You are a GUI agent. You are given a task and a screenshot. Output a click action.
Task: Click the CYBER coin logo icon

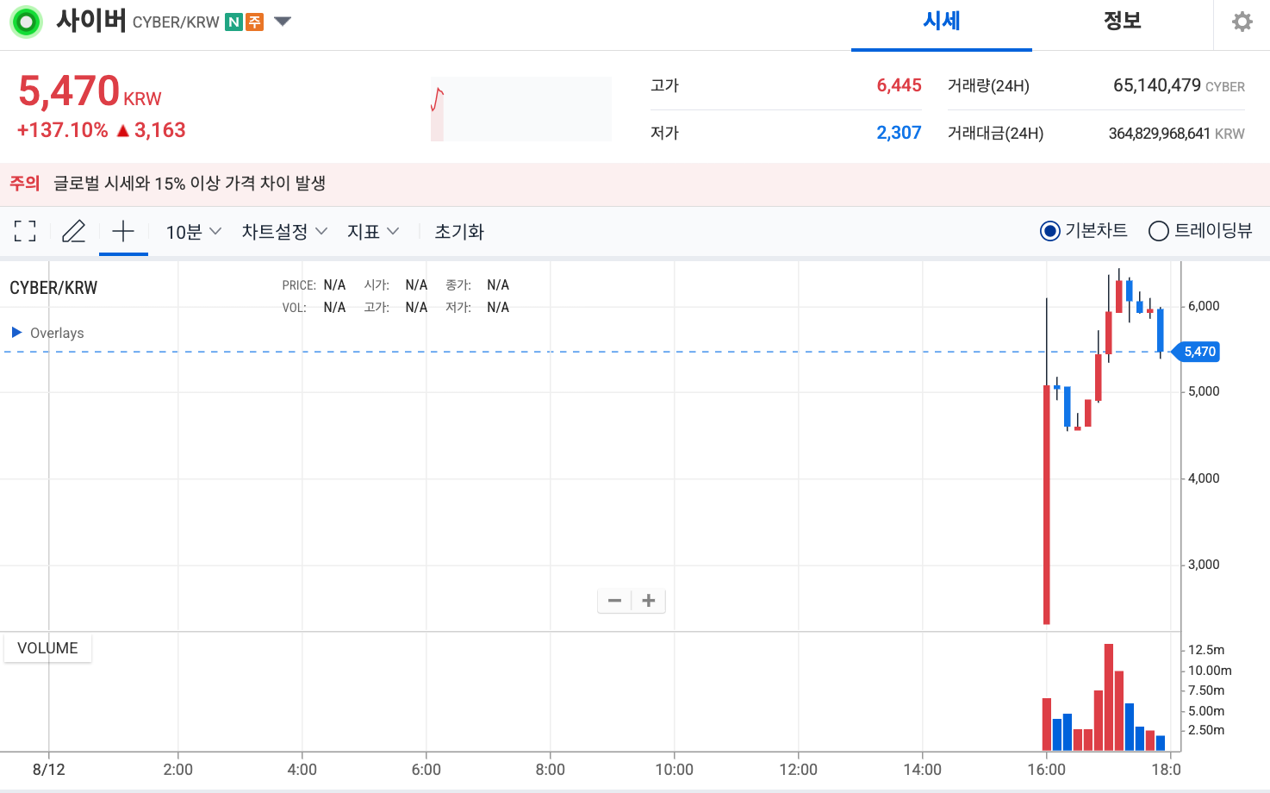pyautogui.click(x=26, y=21)
